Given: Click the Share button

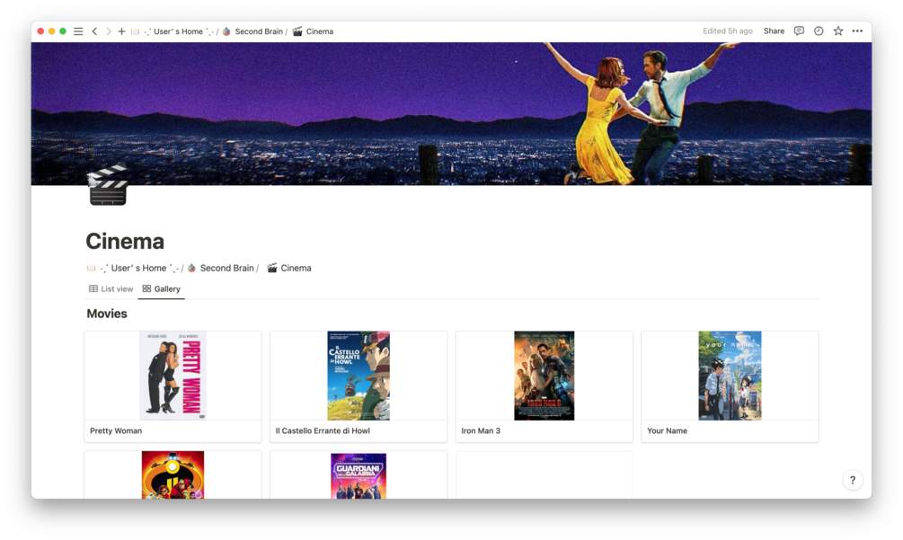Looking at the screenshot, I should coord(774,31).
